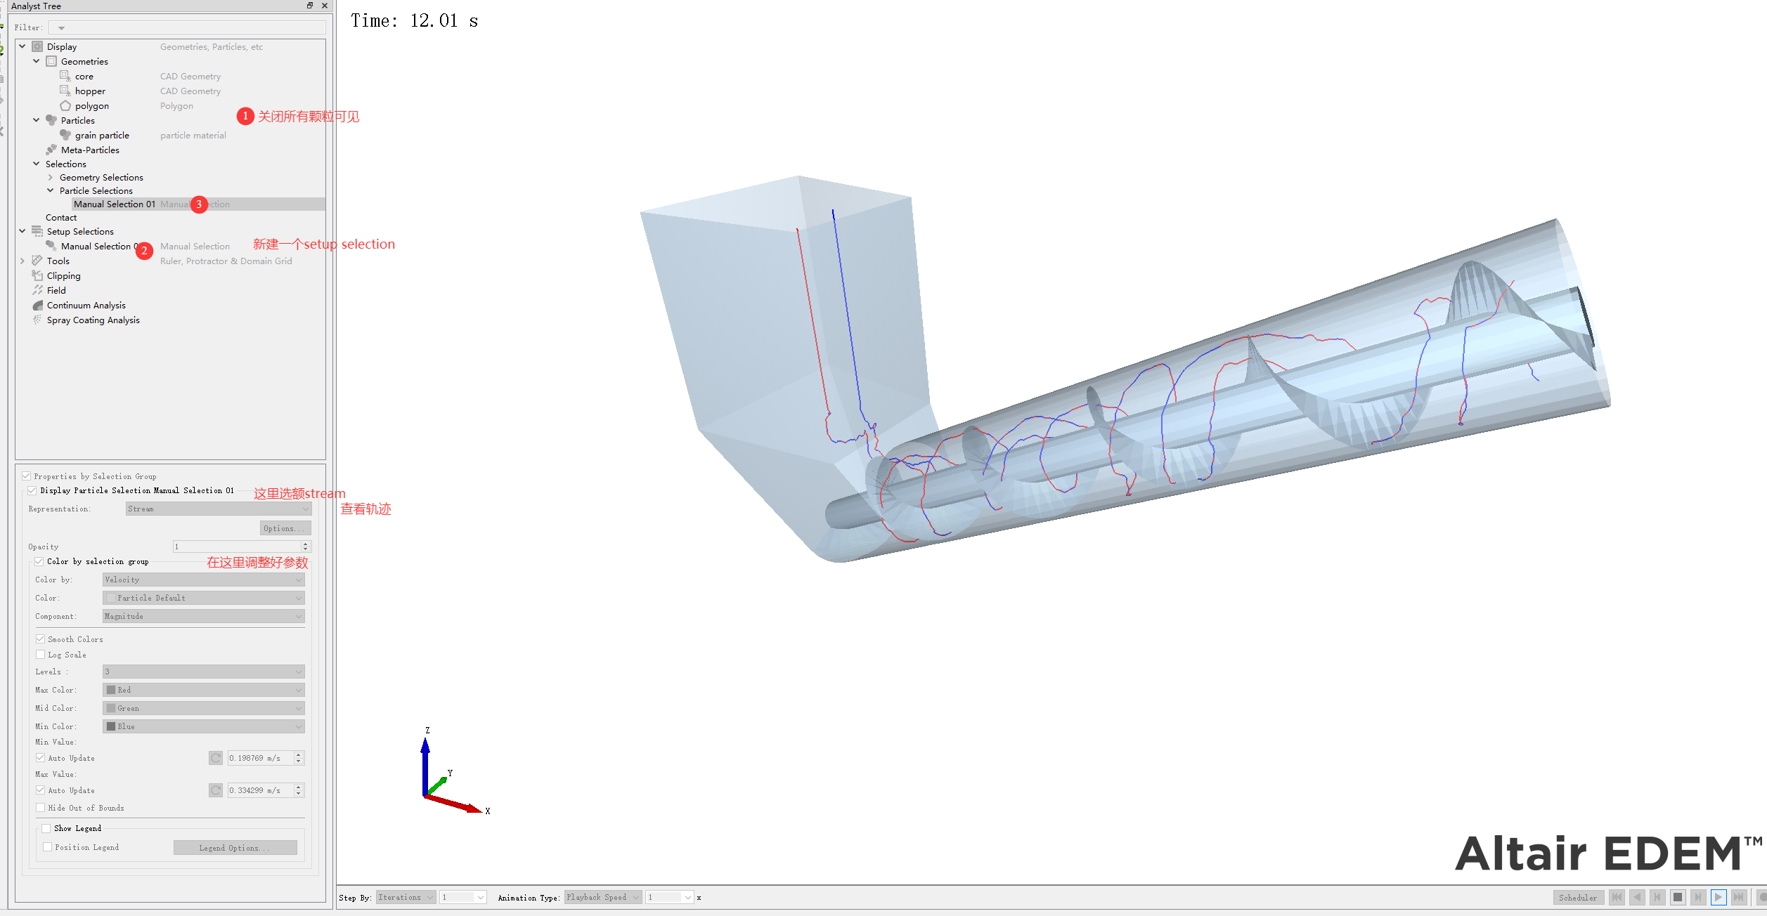Select Manual Selection 01 under Particle Selections

pyautogui.click(x=114, y=204)
